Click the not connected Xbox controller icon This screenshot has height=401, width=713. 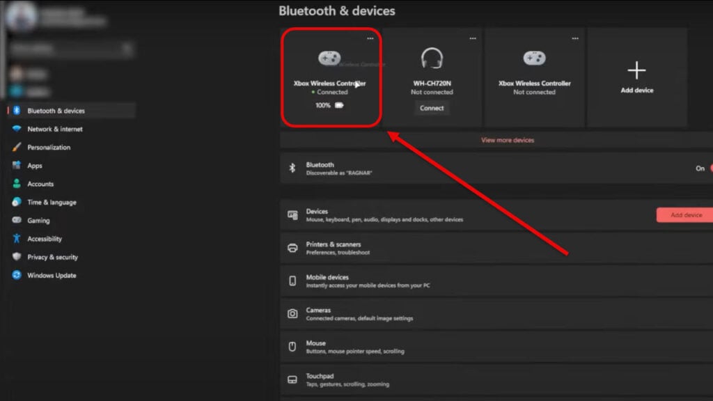(x=534, y=58)
